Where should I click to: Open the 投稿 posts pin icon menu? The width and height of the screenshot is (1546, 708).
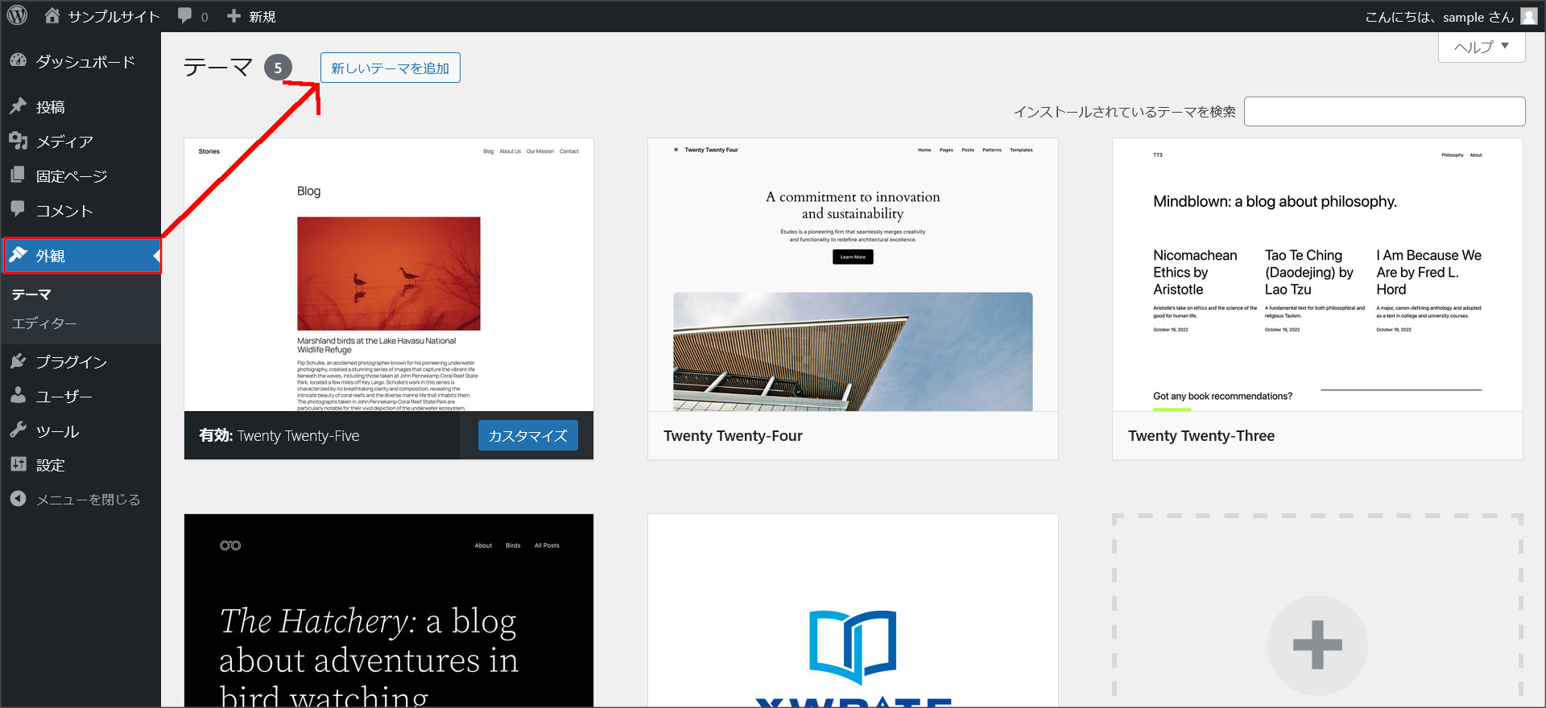point(19,106)
